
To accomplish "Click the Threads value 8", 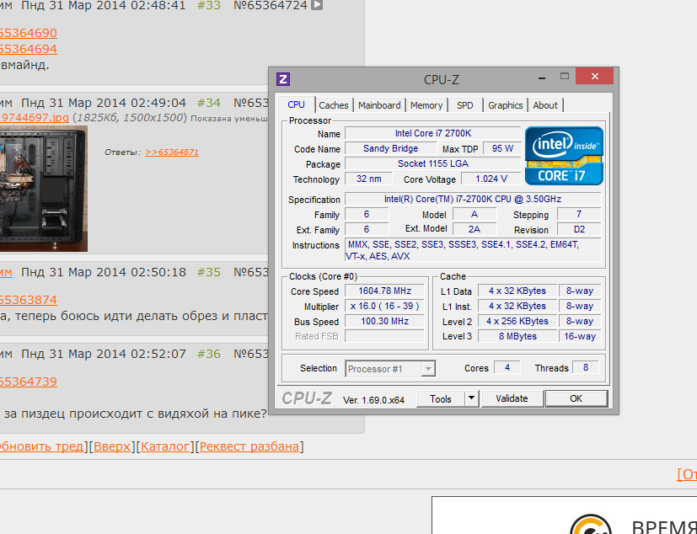I will (586, 367).
